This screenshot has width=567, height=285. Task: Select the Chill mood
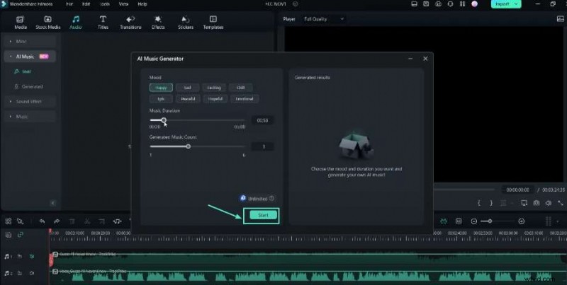pos(241,88)
